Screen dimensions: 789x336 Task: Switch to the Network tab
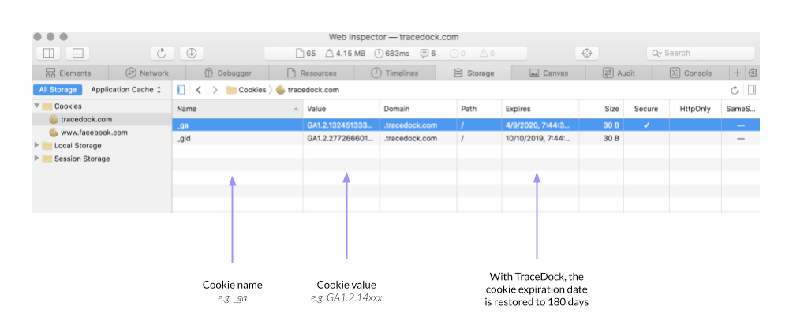click(147, 73)
